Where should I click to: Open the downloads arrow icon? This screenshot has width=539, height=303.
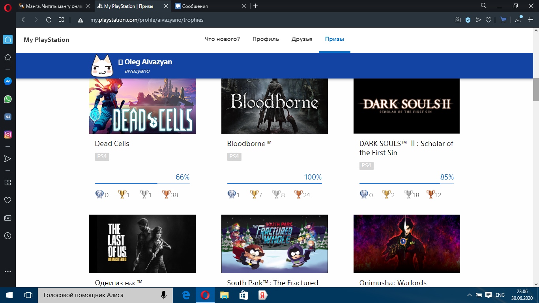tap(518, 19)
